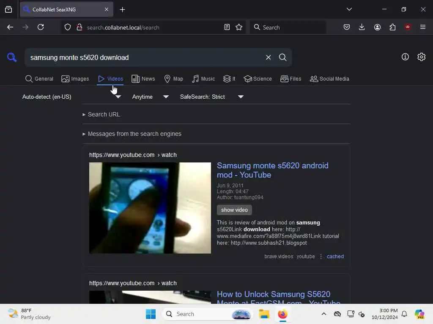Image resolution: width=433 pixels, height=324 pixels.
Task: Open the Firefox hamburger application menu
Action: click(423, 27)
